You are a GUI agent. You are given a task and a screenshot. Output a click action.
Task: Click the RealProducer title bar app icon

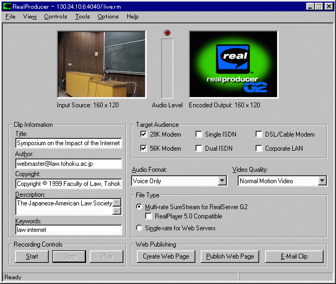click(x=7, y=7)
